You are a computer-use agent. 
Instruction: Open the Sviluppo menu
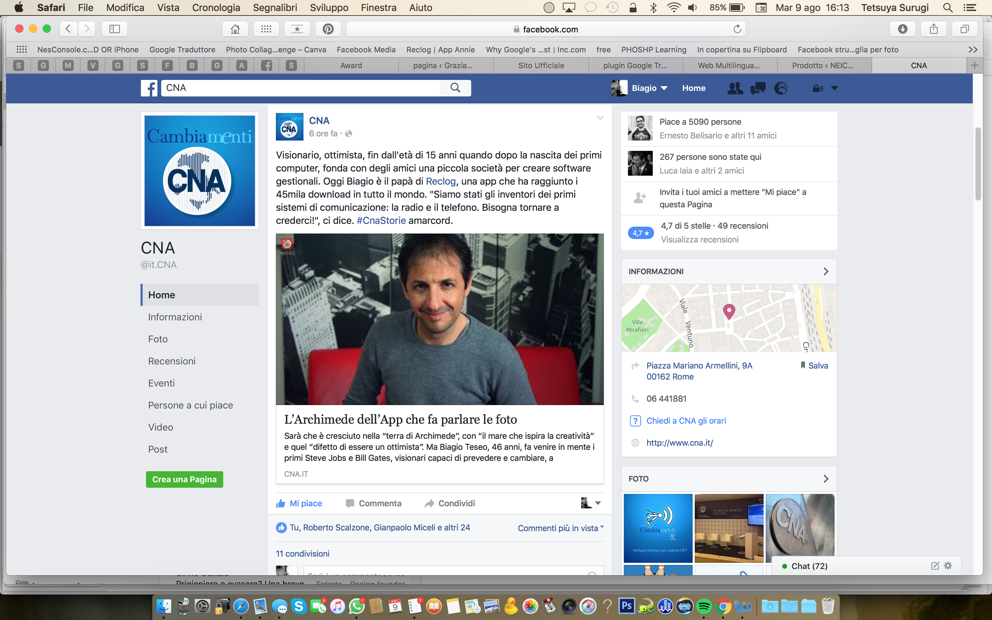[x=329, y=7]
